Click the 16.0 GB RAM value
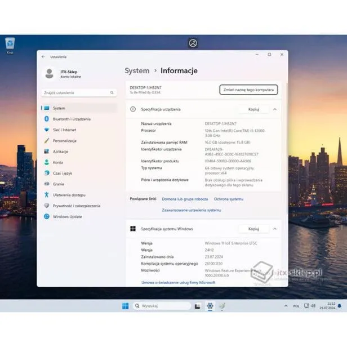 (227, 143)
